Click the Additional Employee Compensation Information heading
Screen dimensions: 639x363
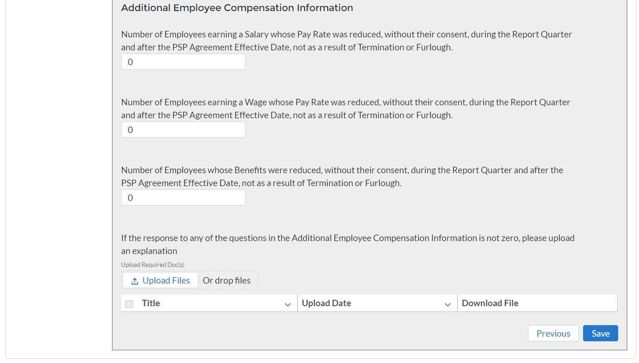[237, 8]
